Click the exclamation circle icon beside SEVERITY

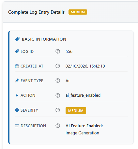17,110
